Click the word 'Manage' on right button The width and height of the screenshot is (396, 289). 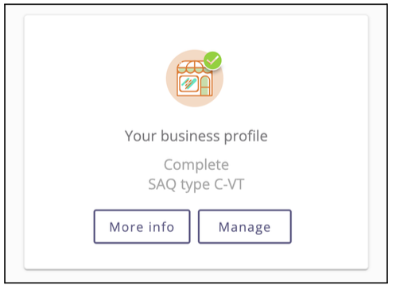pyautogui.click(x=245, y=227)
